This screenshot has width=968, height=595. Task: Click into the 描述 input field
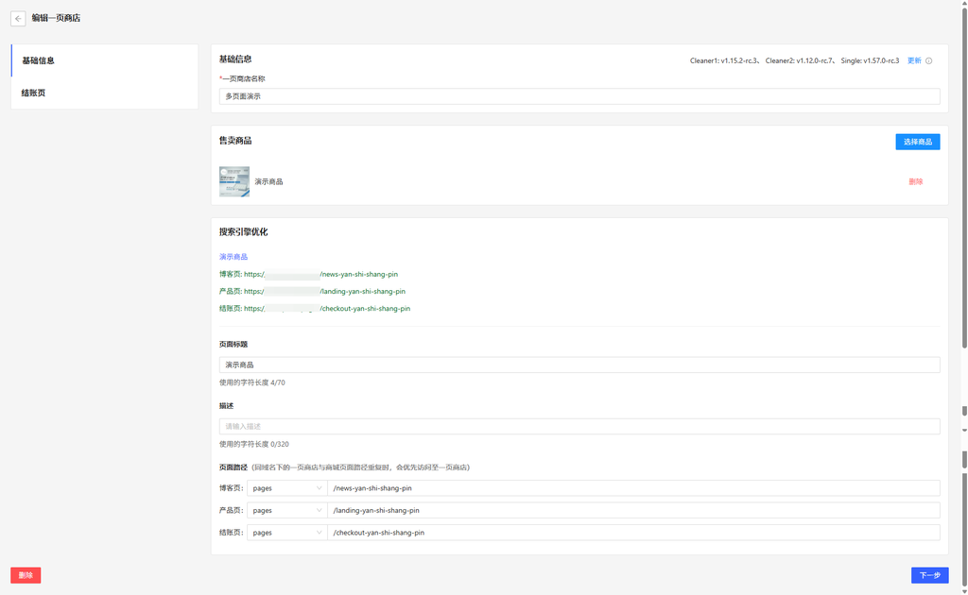coord(579,427)
